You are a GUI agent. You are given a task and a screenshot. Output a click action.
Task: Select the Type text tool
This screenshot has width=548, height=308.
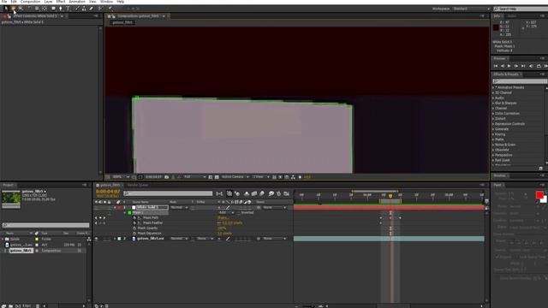[x=68, y=9]
